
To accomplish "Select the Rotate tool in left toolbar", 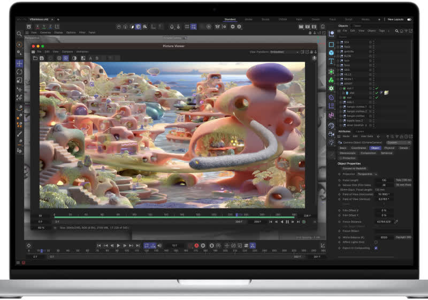I will tap(19, 72).
